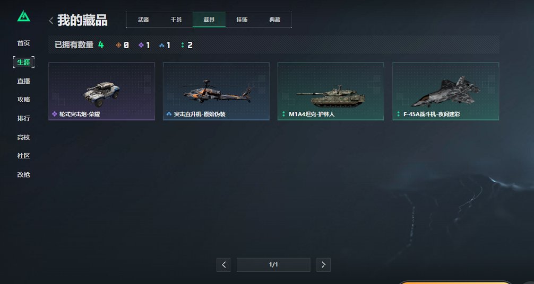Switch to the 武器 tab

pos(143,20)
